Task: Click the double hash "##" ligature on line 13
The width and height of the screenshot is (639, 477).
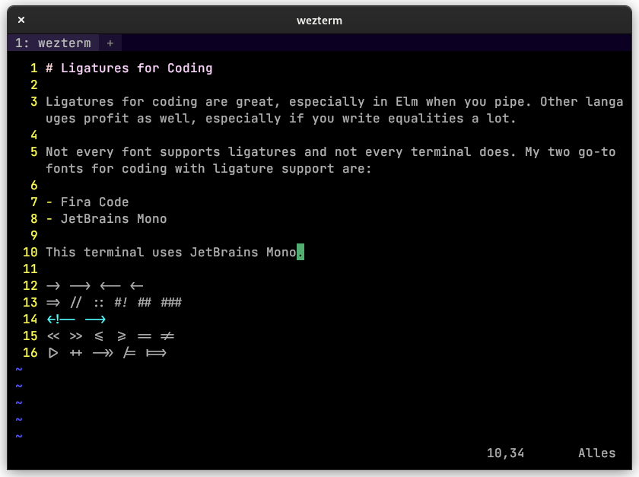Action: point(145,303)
